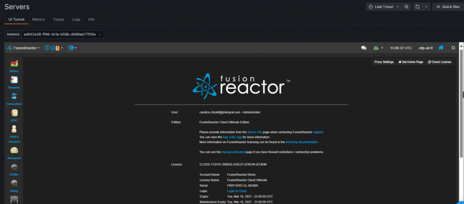Follow the Login to Cloud link

pyautogui.click(x=237, y=191)
